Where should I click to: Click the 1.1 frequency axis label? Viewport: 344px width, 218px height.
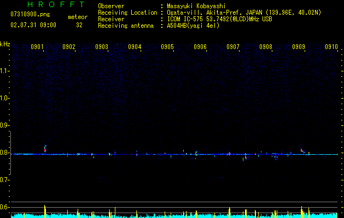click(5, 71)
